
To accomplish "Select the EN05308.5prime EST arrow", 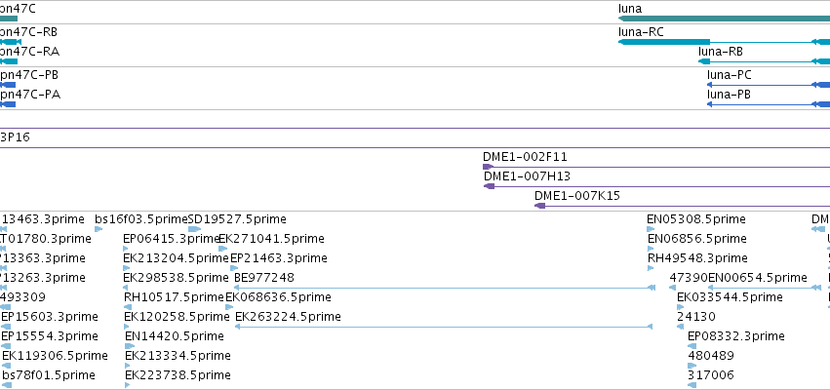I will tap(651, 229).
